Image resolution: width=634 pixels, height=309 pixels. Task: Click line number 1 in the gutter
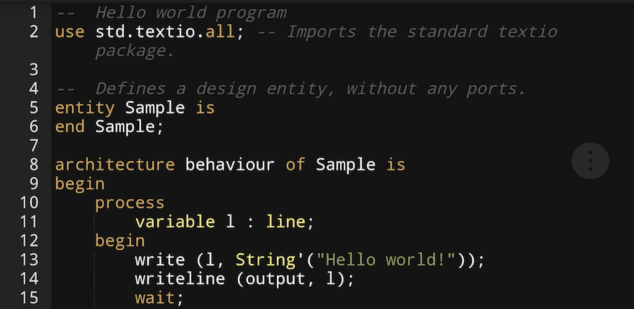pos(33,13)
